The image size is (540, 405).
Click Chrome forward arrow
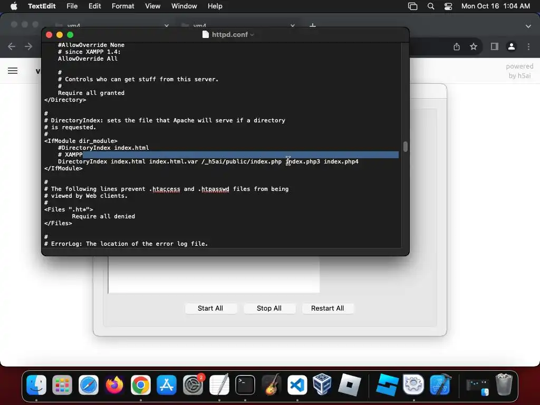point(28,46)
